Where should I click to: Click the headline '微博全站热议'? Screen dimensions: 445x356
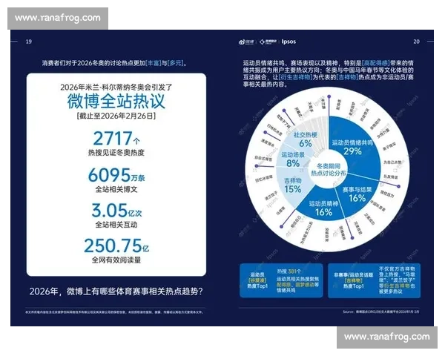(x=116, y=101)
